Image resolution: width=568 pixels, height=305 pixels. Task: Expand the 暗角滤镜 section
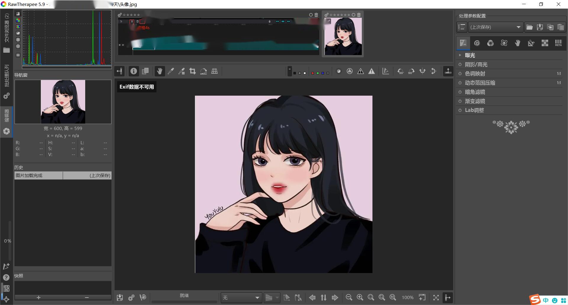509,92
